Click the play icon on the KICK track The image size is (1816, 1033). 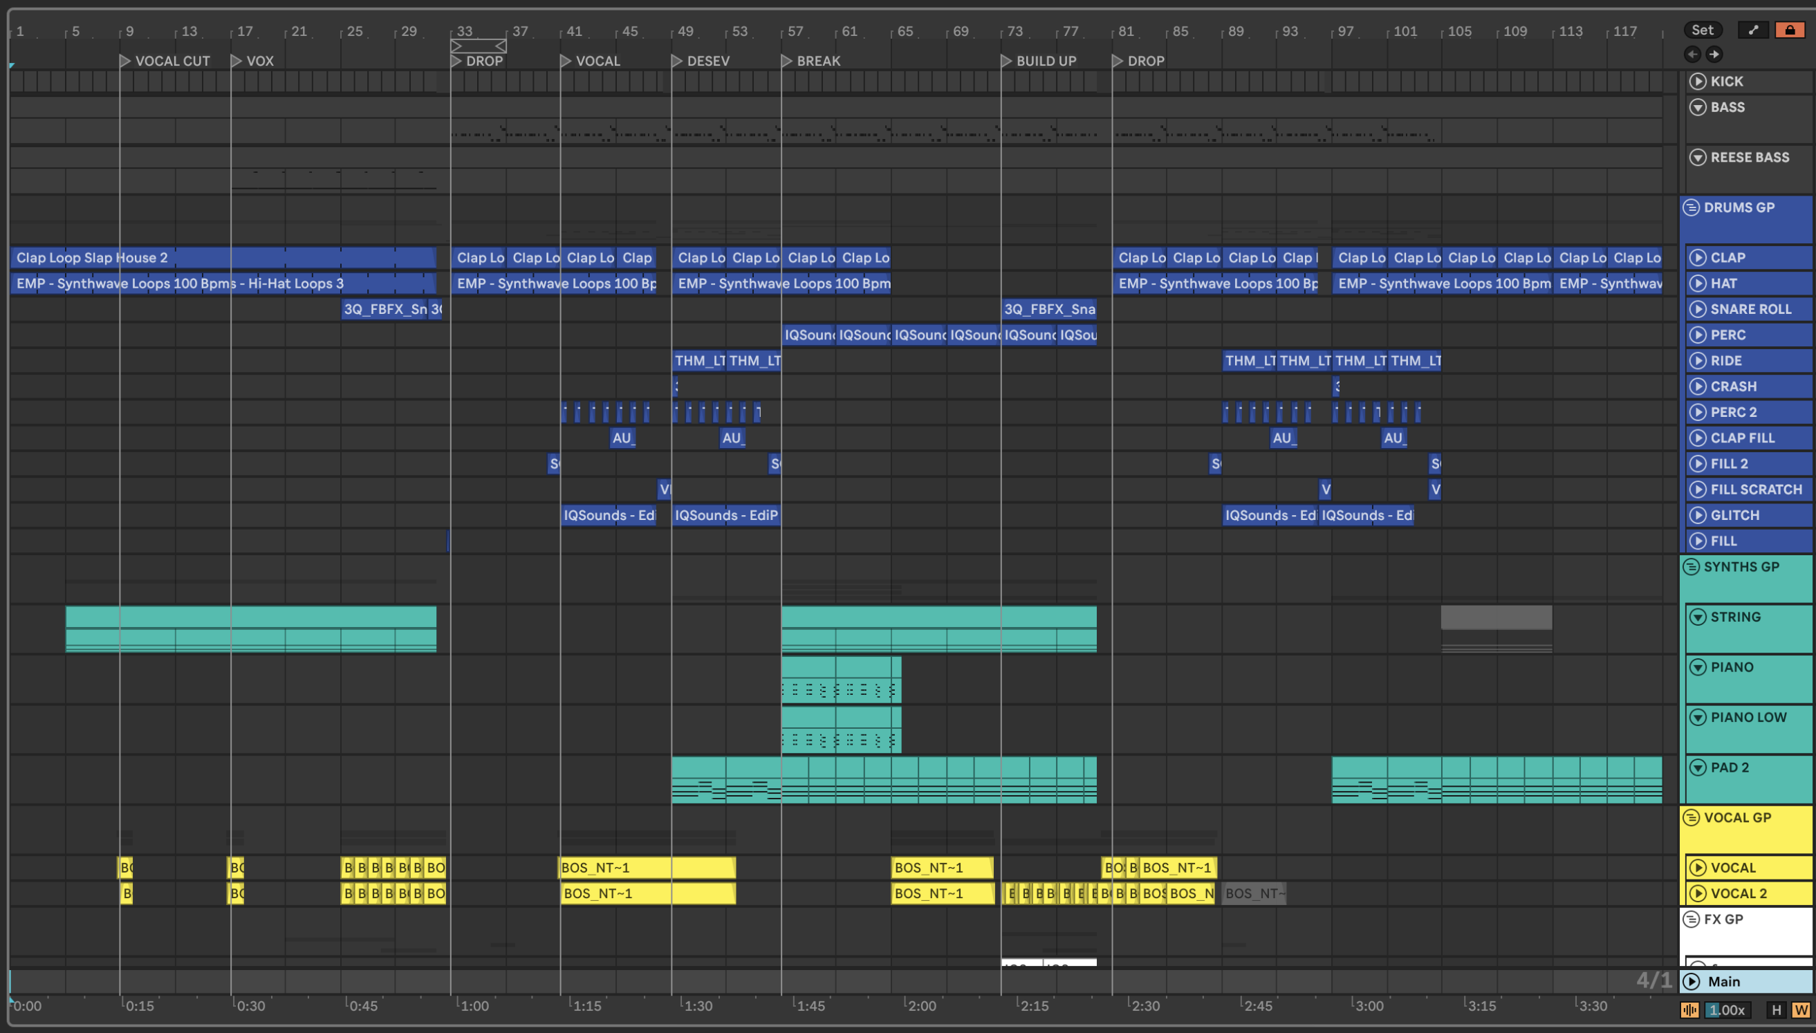(x=1698, y=81)
